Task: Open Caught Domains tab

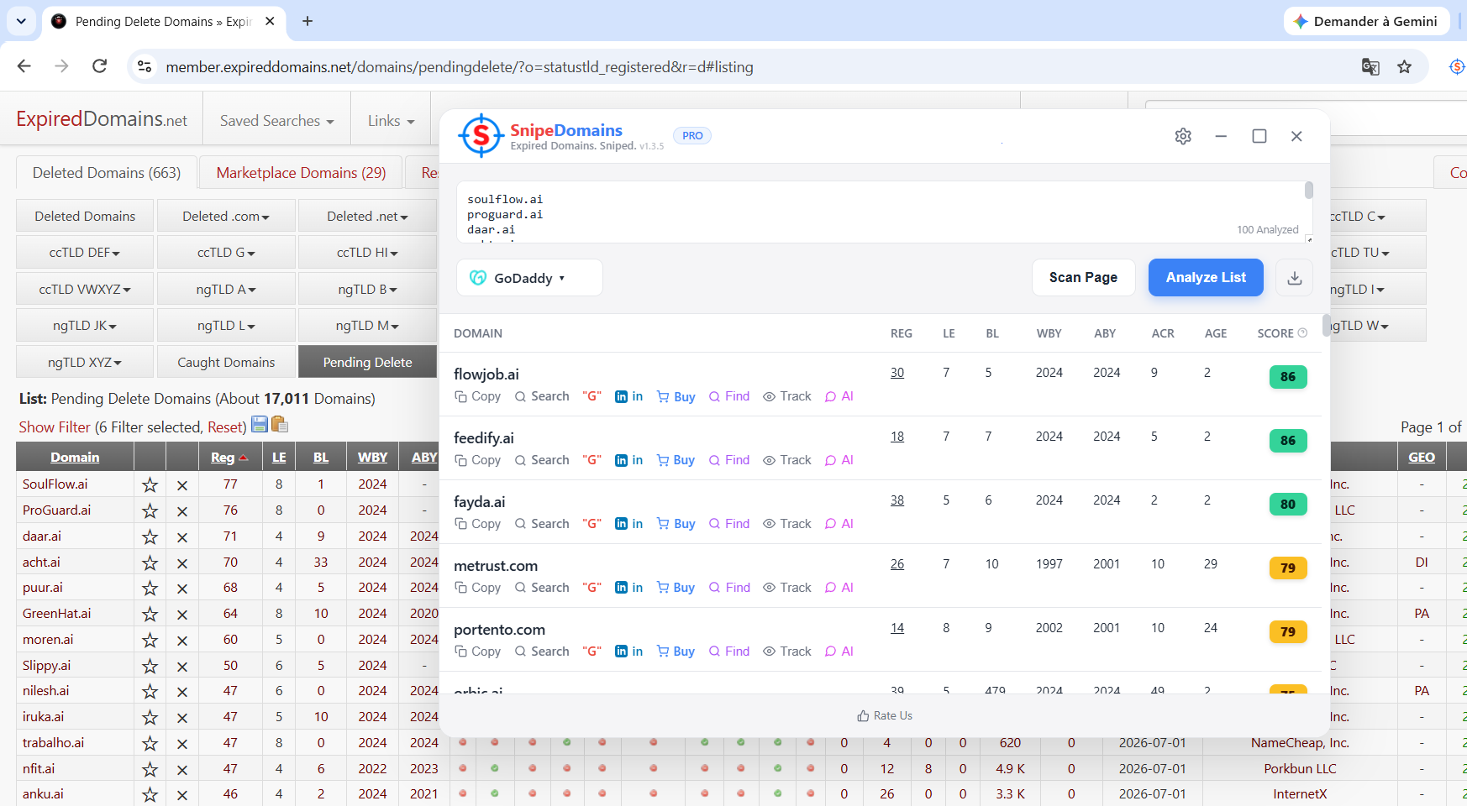Action: (x=226, y=362)
